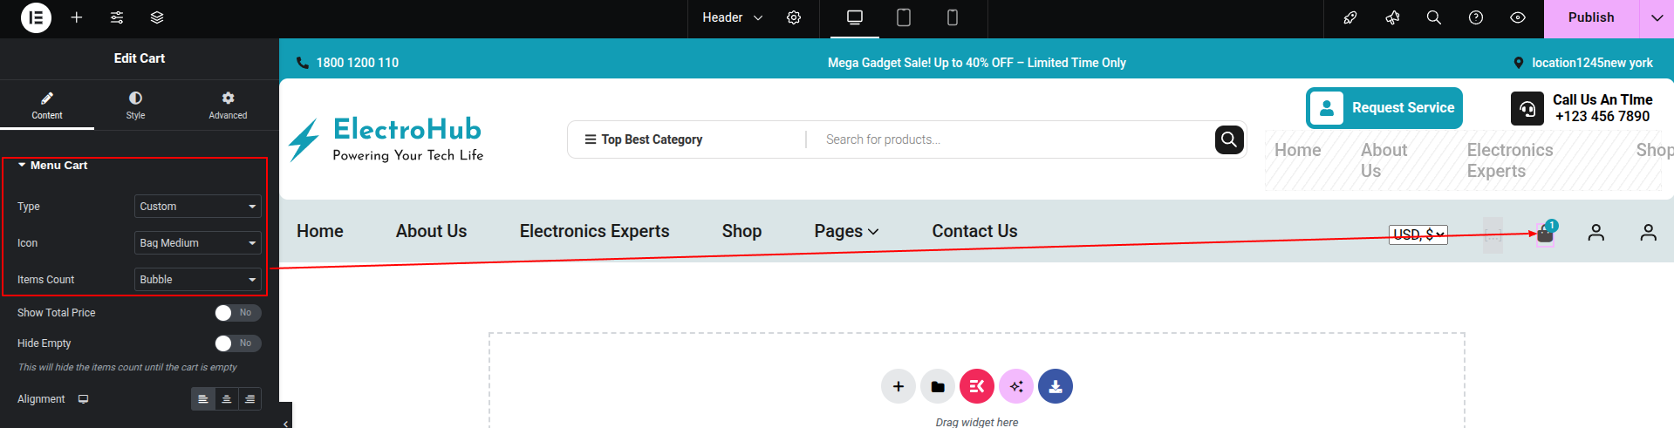Open the Finder search icon
This screenshot has width=1674, height=428.
click(x=1433, y=17)
